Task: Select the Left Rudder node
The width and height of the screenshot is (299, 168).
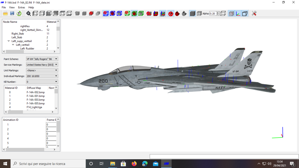Action: 27,49
